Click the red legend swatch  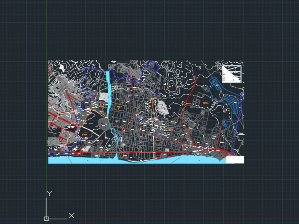(x=224, y=78)
